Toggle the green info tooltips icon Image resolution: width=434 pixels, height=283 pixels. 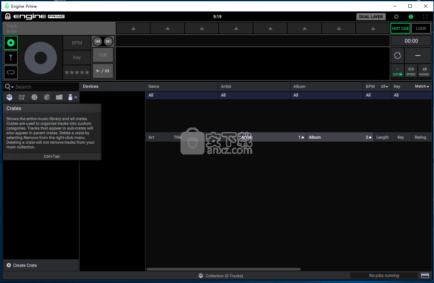[x=411, y=16]
